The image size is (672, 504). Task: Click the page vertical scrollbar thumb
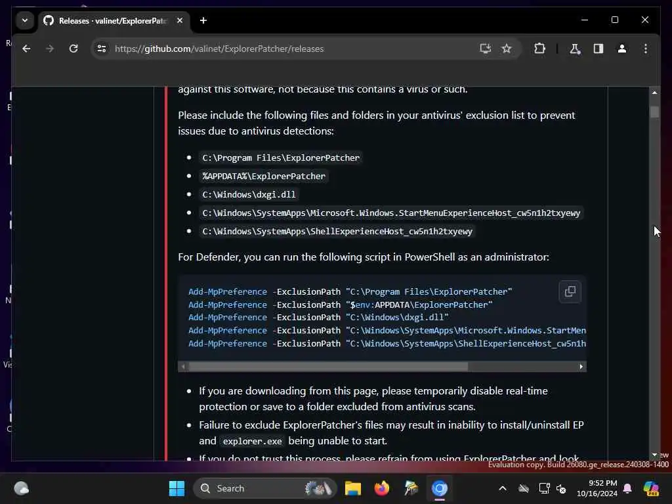654,112
